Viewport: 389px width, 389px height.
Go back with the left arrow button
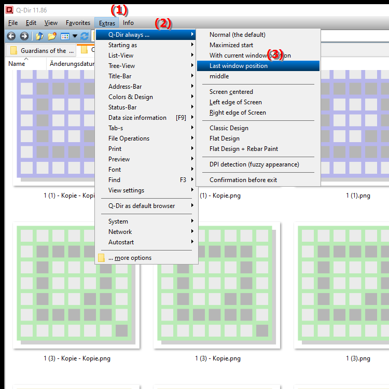click(x=11, y=36)
